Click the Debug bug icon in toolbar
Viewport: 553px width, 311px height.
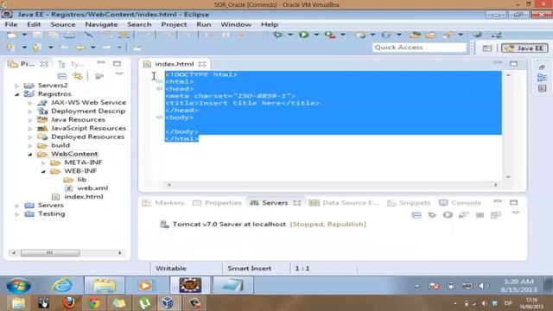point(278,35)
